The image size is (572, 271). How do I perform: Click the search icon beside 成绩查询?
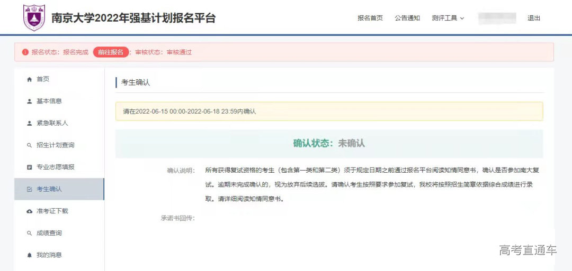click(x=30, y=233)
